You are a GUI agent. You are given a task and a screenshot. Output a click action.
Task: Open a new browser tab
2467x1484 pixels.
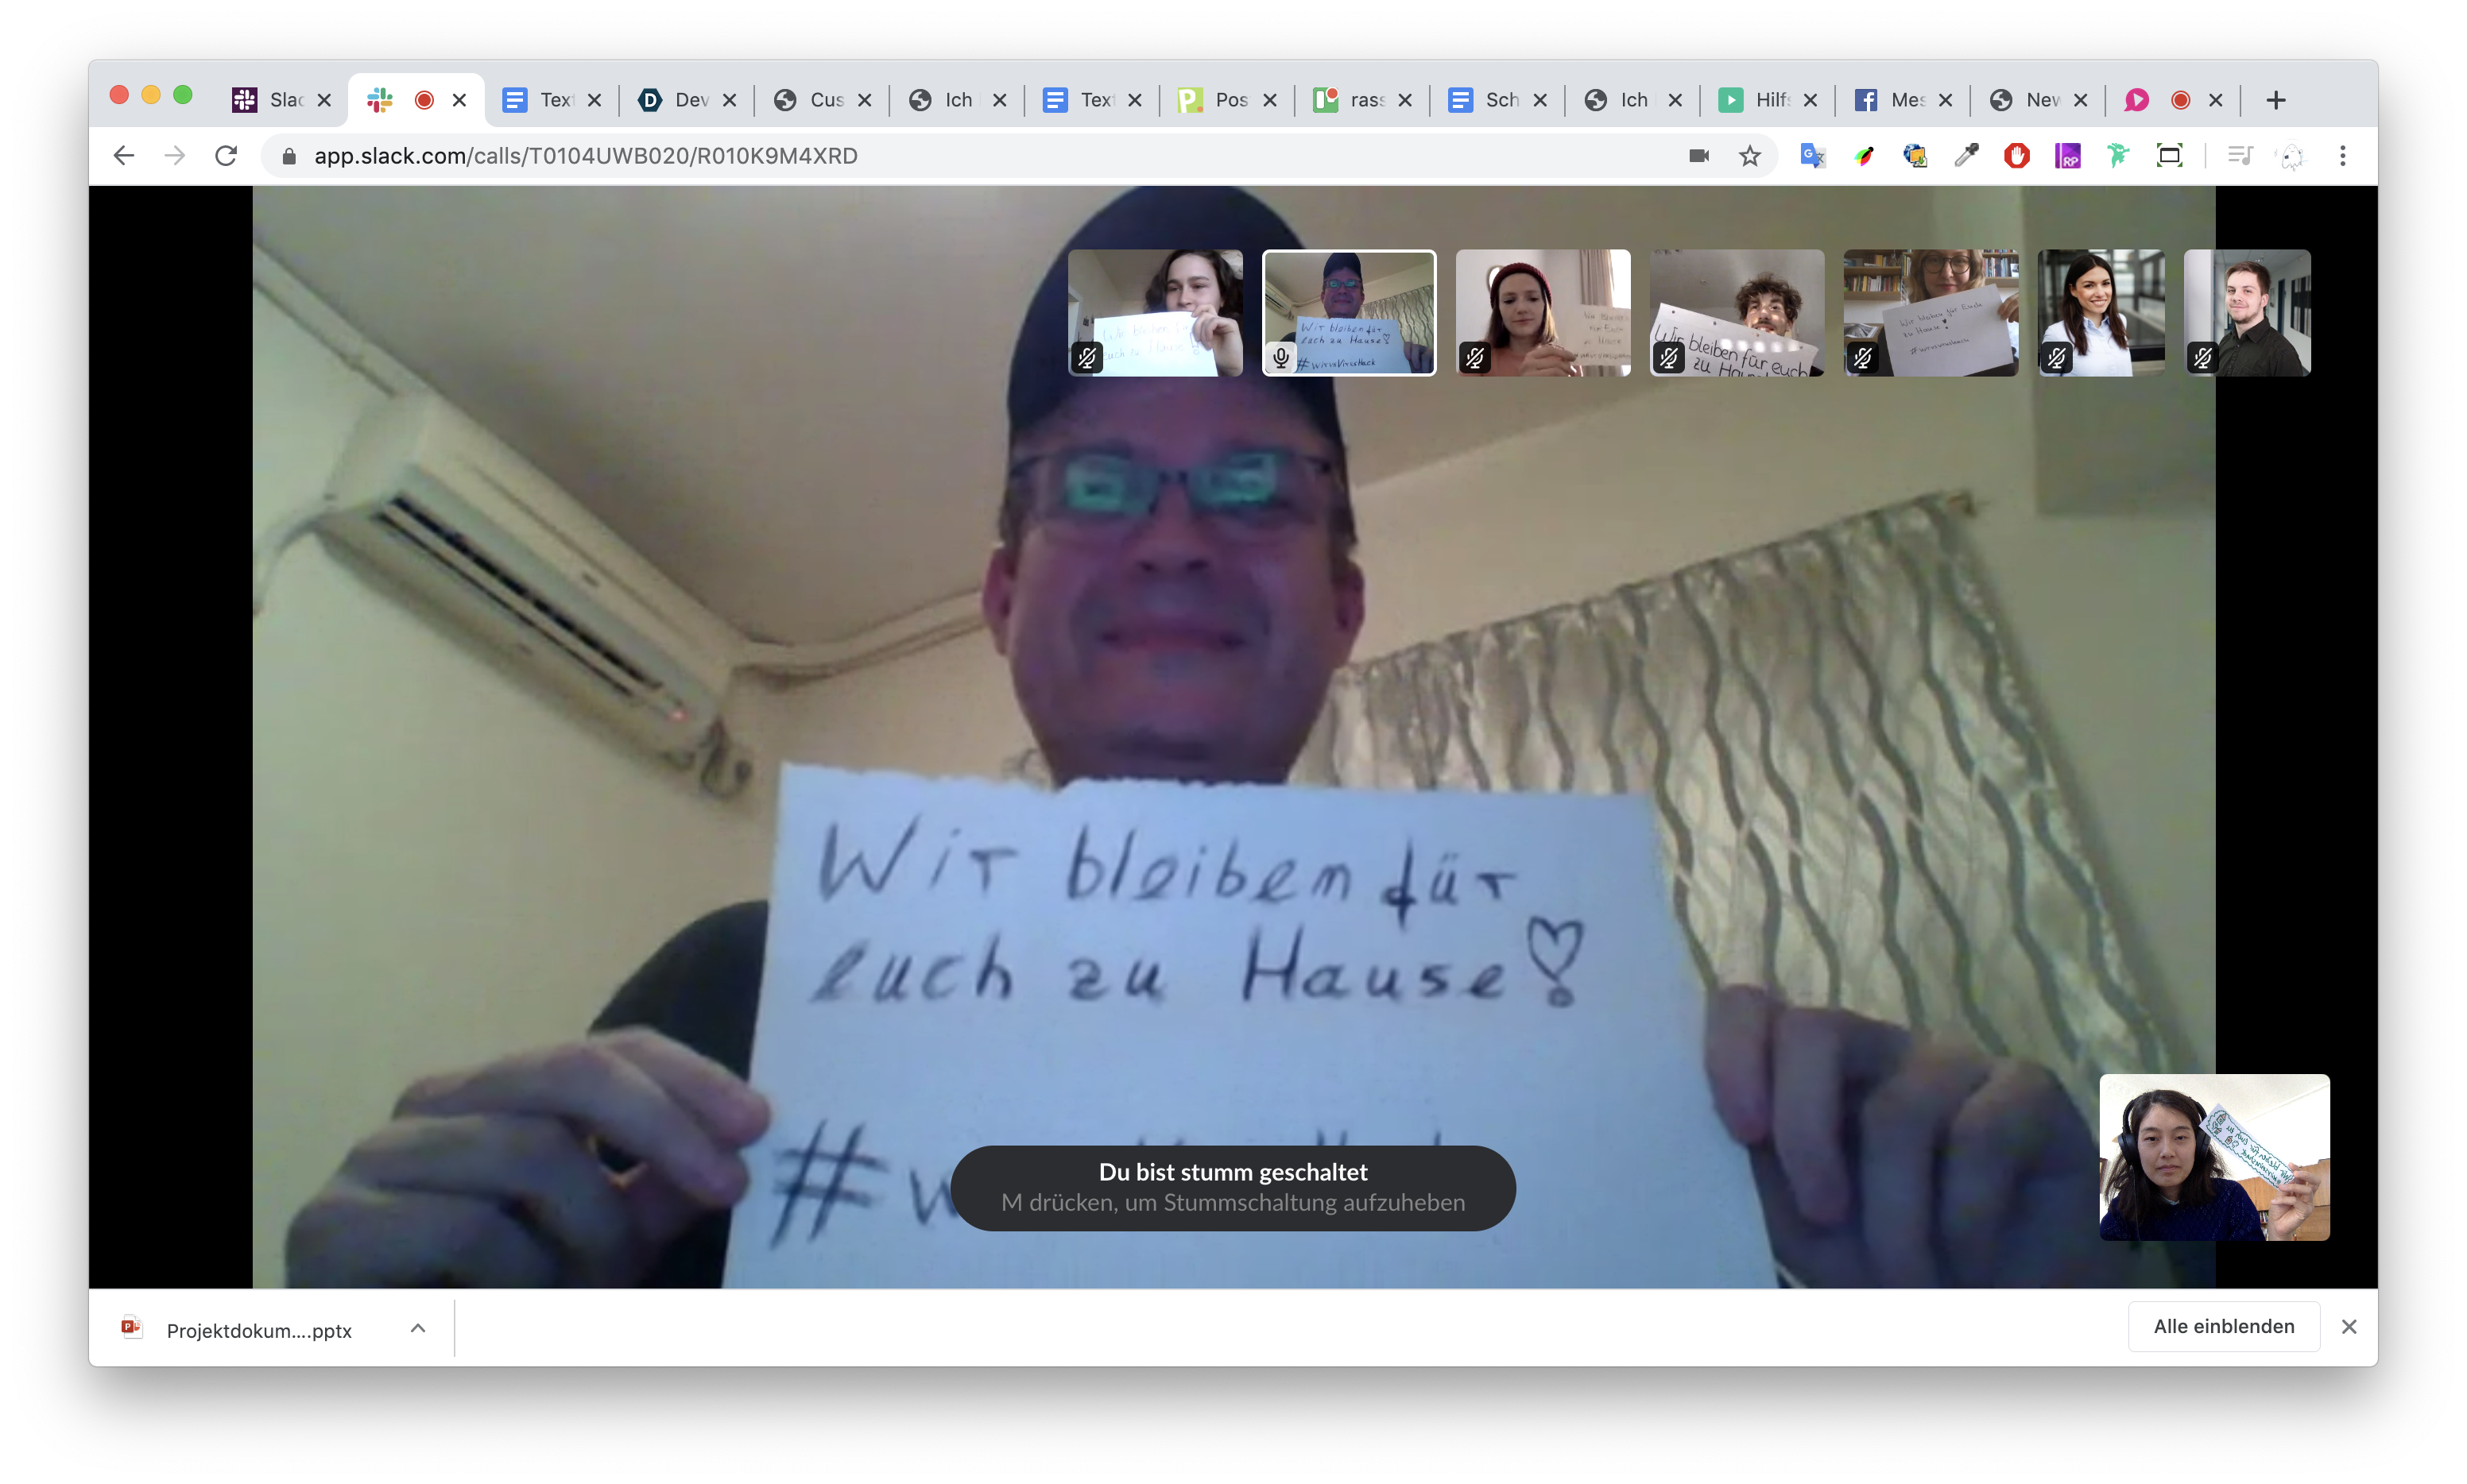2276,100
